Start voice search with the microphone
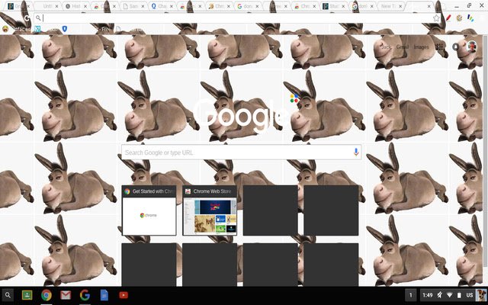 pyautogui.click(x=356, y=152)
